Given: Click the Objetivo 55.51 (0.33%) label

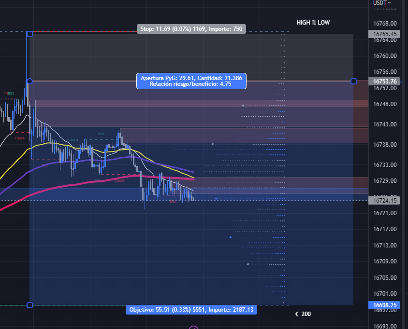Looking at the screenshot, I should [191, 310].
